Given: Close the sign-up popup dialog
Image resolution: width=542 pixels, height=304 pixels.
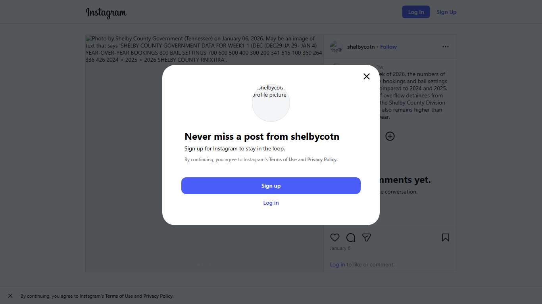Looking at the screenshot, I should [367, 76].
